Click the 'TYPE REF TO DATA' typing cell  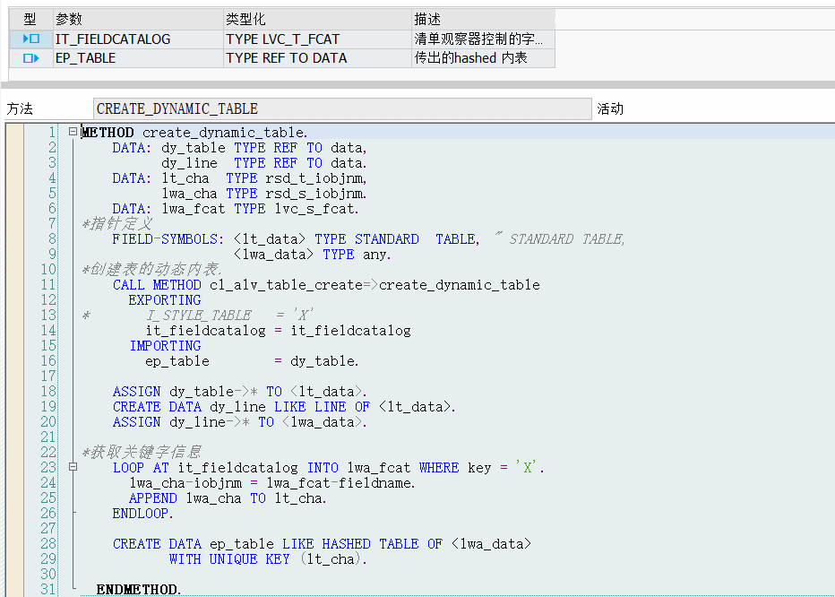pyautogui.click(x=317, y=58)
